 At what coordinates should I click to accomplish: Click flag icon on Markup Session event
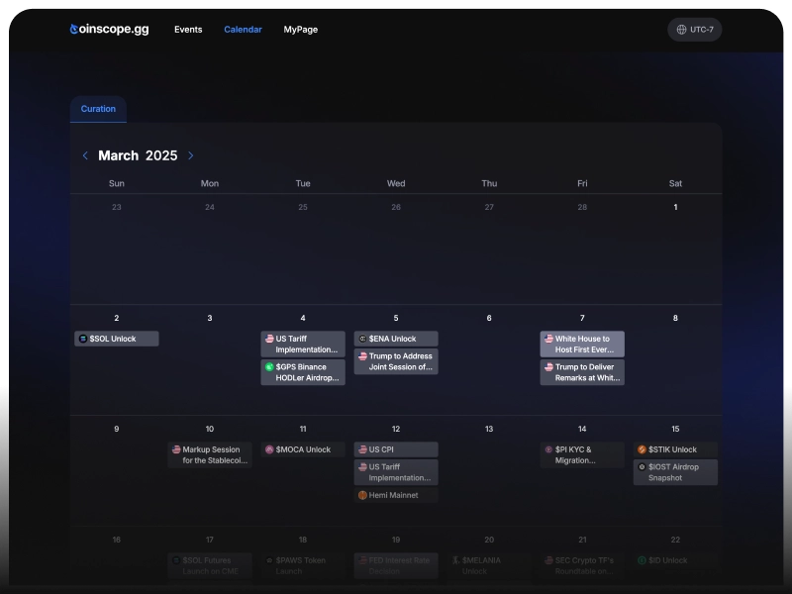pyautogui.click(x=176, y=449)
